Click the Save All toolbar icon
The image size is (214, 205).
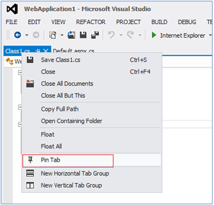click(x=95, y=35)
